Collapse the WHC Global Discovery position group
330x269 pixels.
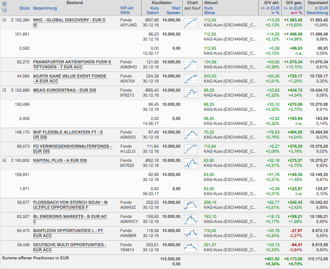pos(4,20)
